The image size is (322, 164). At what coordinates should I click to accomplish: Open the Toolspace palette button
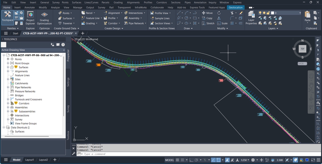[x=7, y=17]
